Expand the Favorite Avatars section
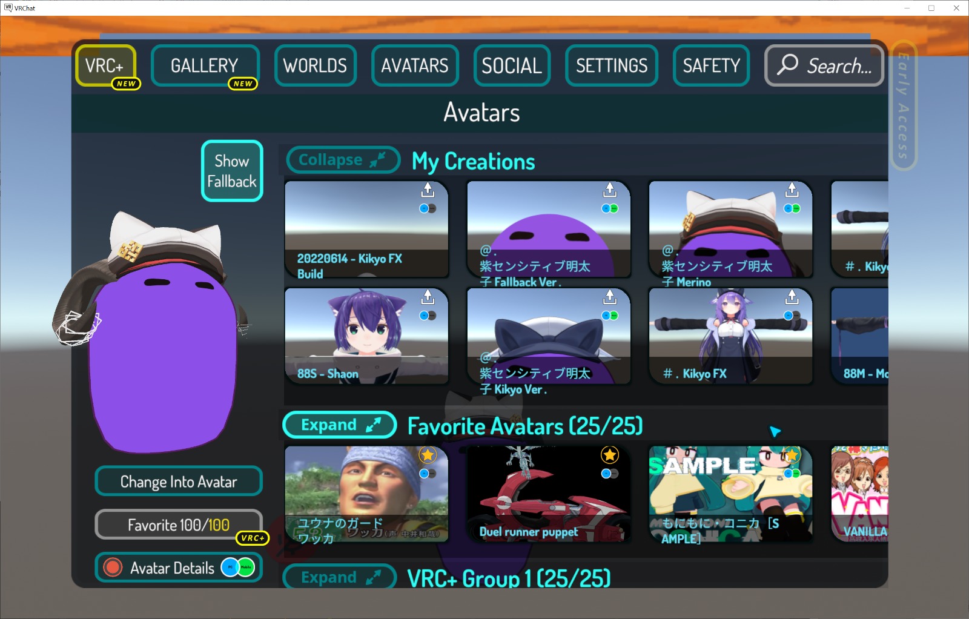Viewport: 969px width, 619px height. pyautogui.click(x=340, y=425)
